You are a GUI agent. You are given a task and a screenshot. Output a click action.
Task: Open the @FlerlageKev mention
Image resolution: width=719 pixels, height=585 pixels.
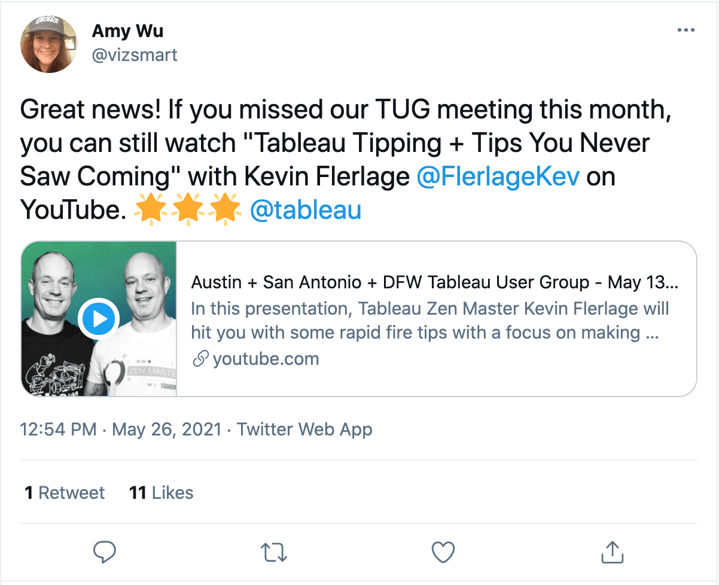(498, 178)
